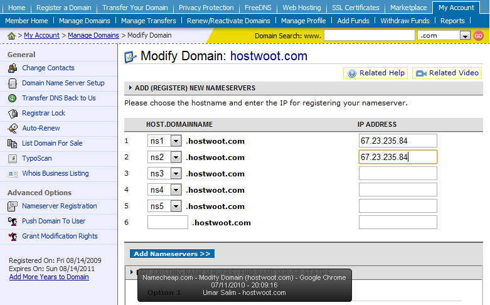Image resolution: width=490 pixels, height=305 pixels.
Task: Click the home icon in breadcrumb
Action: [x=11, y=36]
